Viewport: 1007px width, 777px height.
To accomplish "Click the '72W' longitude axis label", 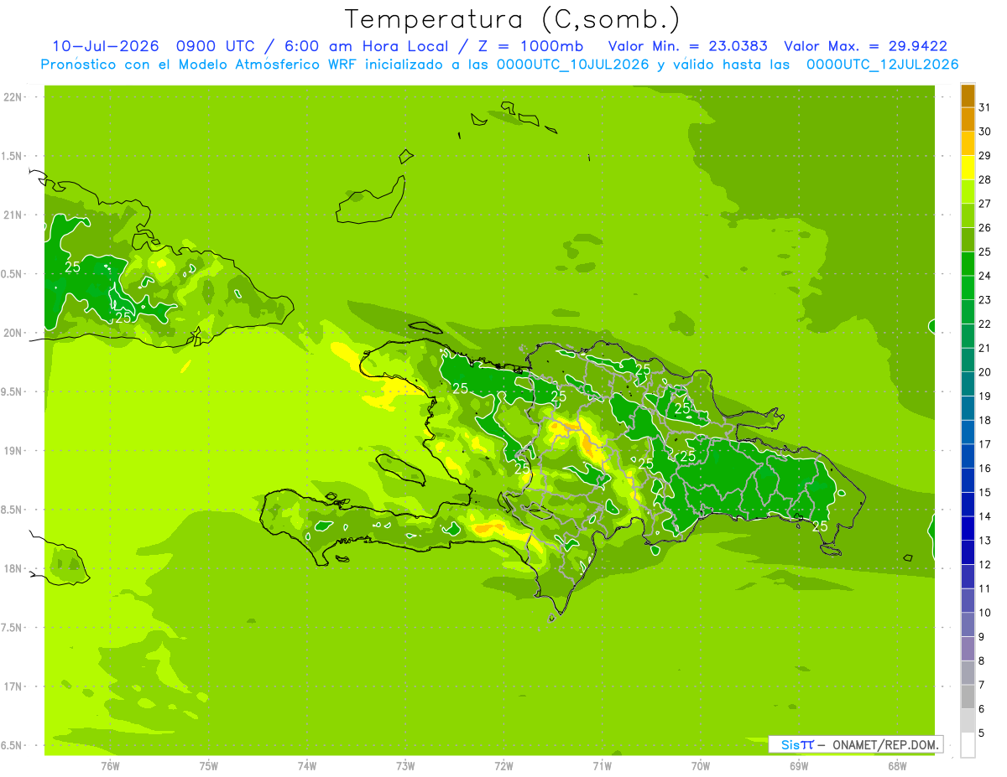I will [x=503, y=766].
